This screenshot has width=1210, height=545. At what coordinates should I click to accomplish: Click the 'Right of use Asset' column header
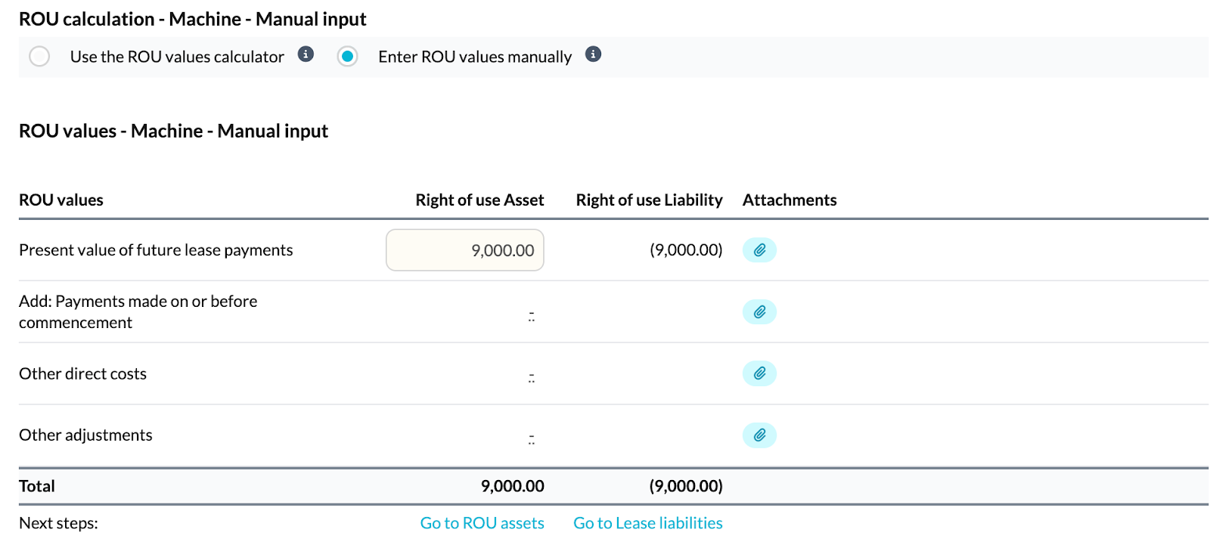click(479, 200)
